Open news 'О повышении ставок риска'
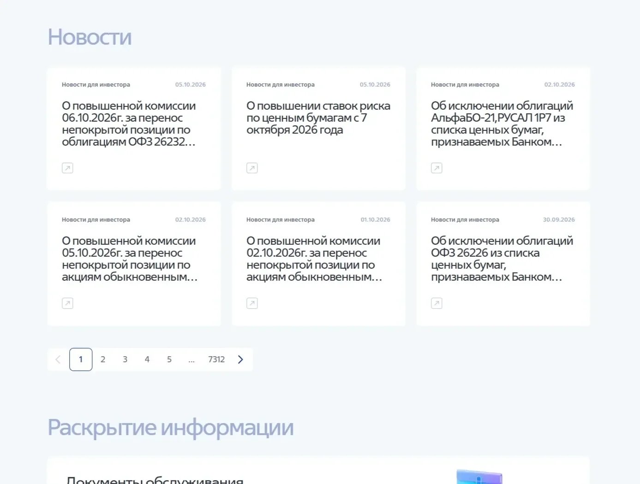 318,118
